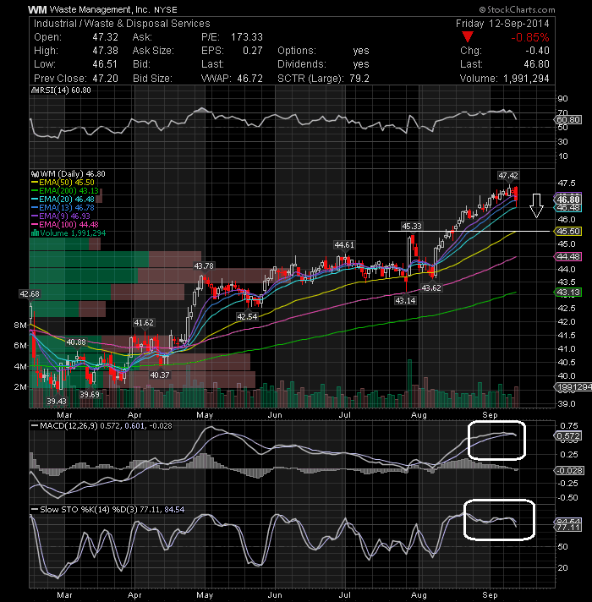Click the 43.14 low price label

(x=405, y=301)
